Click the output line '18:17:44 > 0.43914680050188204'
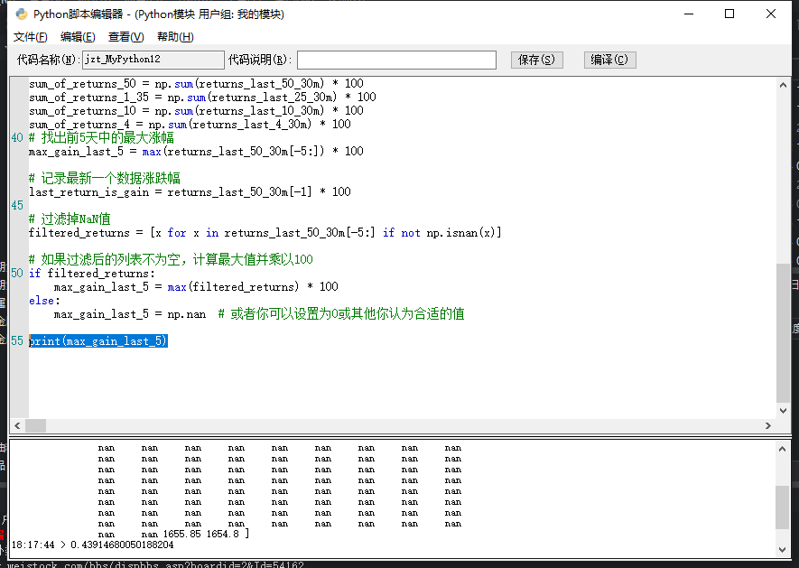799x568 pixels. coord(92,545)
